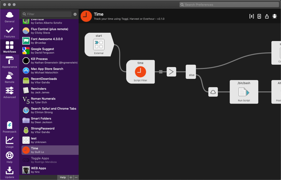
Task: Select the greater-than filter utility node
Action: 171,72
